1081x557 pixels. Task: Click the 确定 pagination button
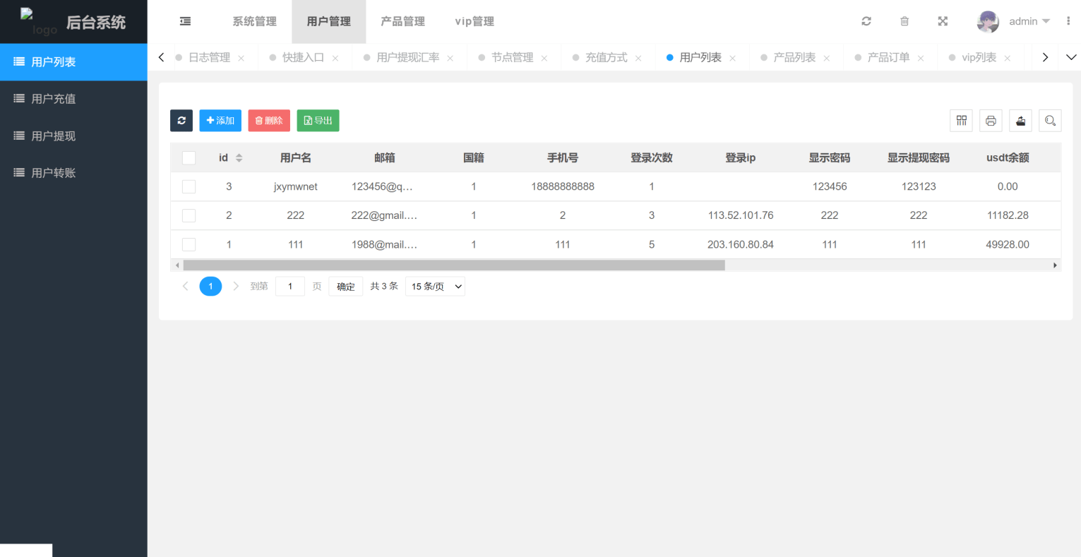pyautogui.click(x=346, y=286)
